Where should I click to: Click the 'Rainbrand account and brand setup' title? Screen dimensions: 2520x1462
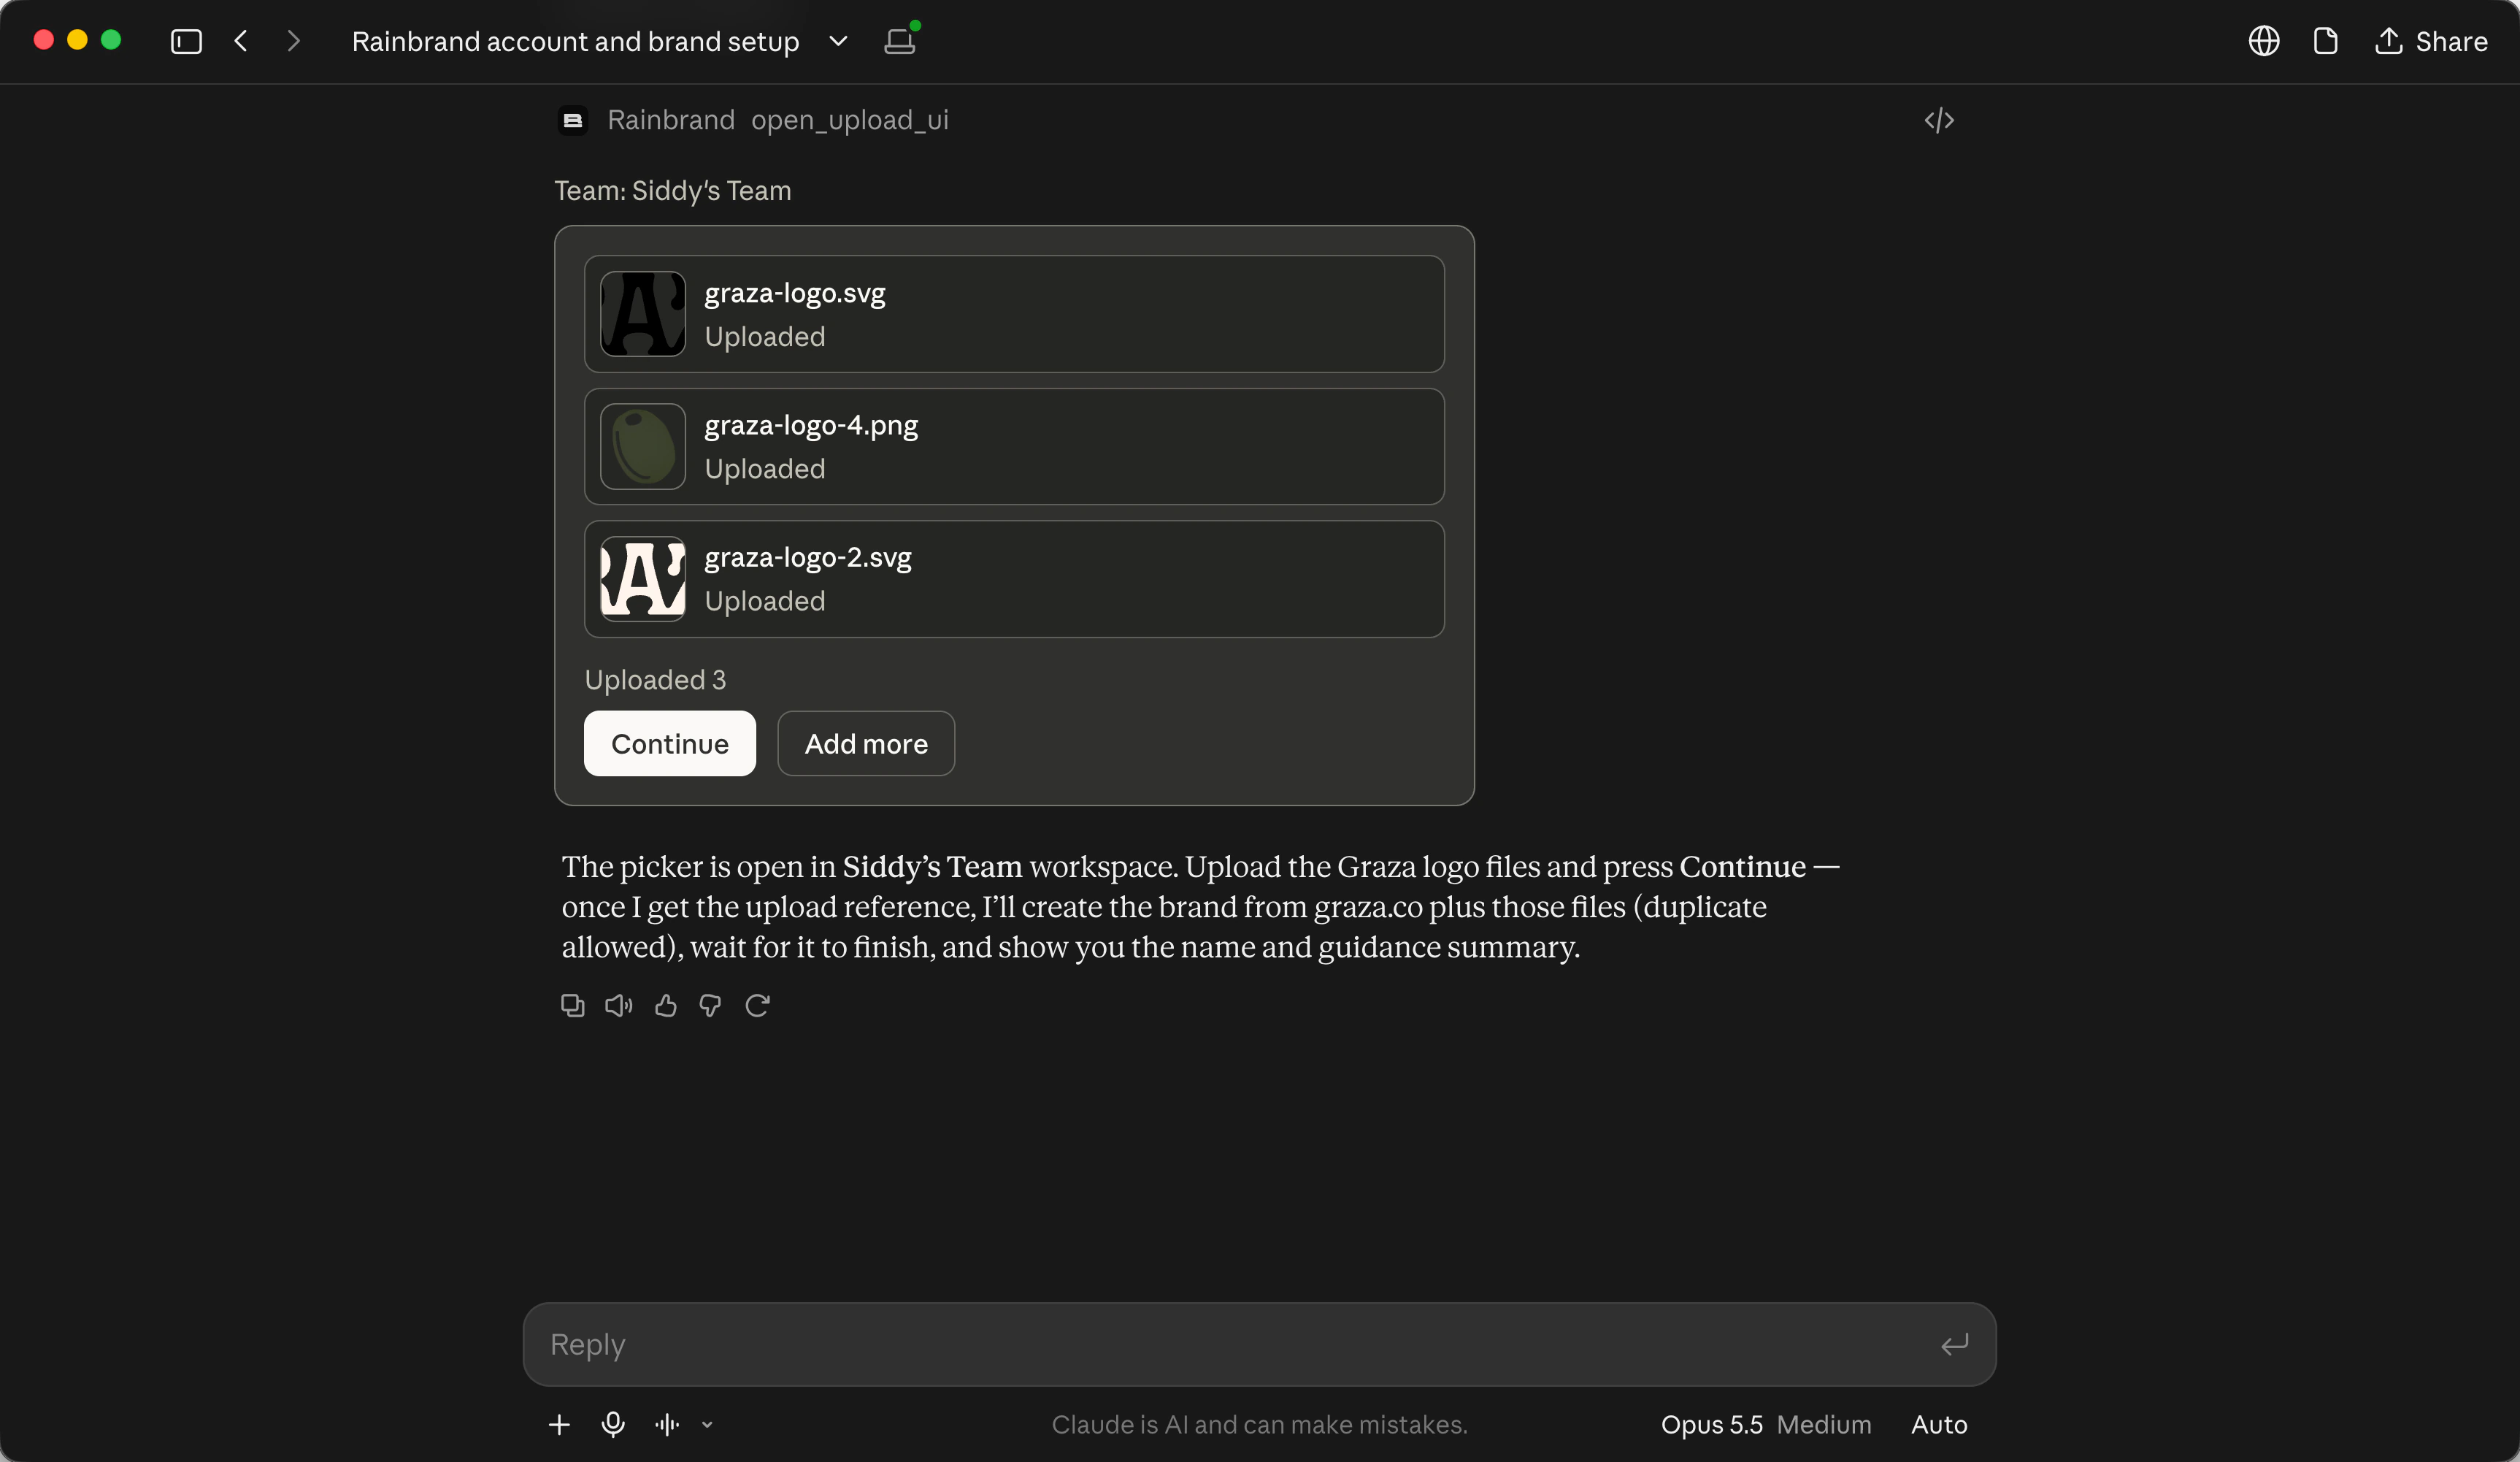(x=575, y=41)
